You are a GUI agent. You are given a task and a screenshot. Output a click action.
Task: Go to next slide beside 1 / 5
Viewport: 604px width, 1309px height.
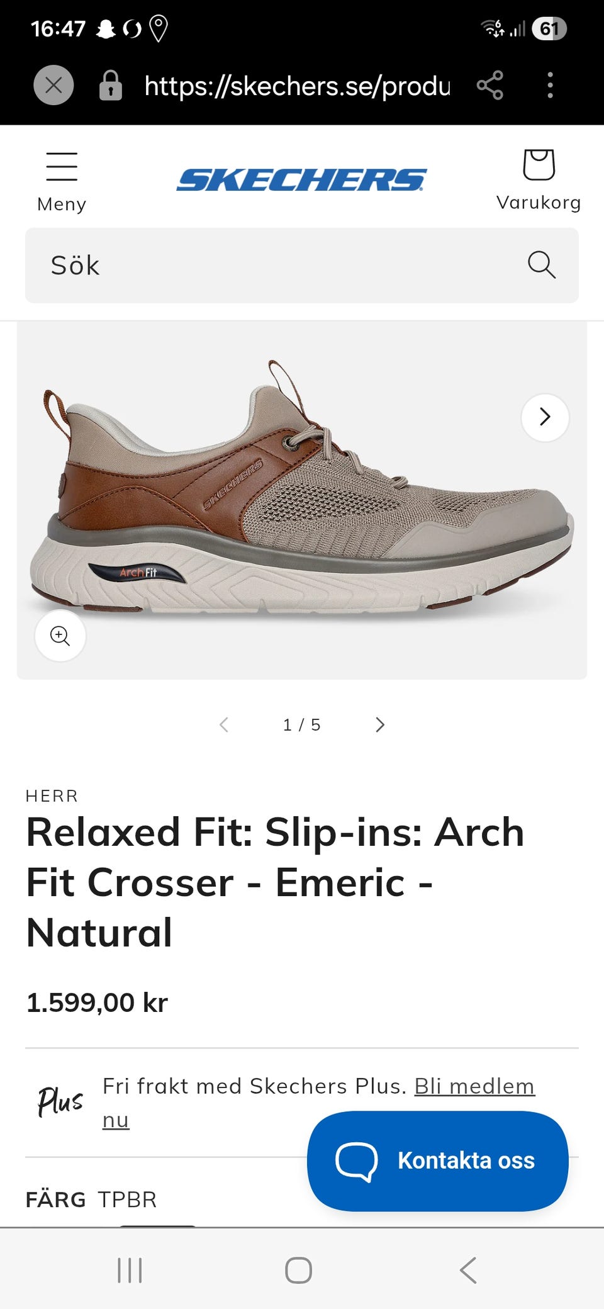(379, 725)
